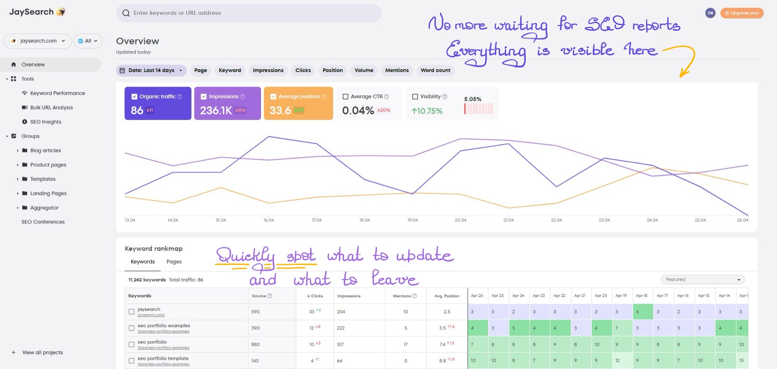Select the seo portfolio examples checkbox
The height and width of the screenshot is (369, 777).
[x=131, y=328]
